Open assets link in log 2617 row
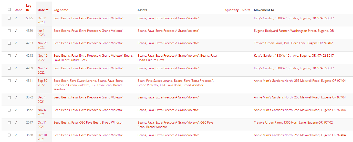Viewport: 353px width, 142px height. tap(175, 125)
